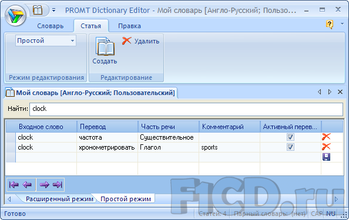Close the Мой словарь document pane
The height and width of the screenshot is (220, 349).
tap(340, 92)
